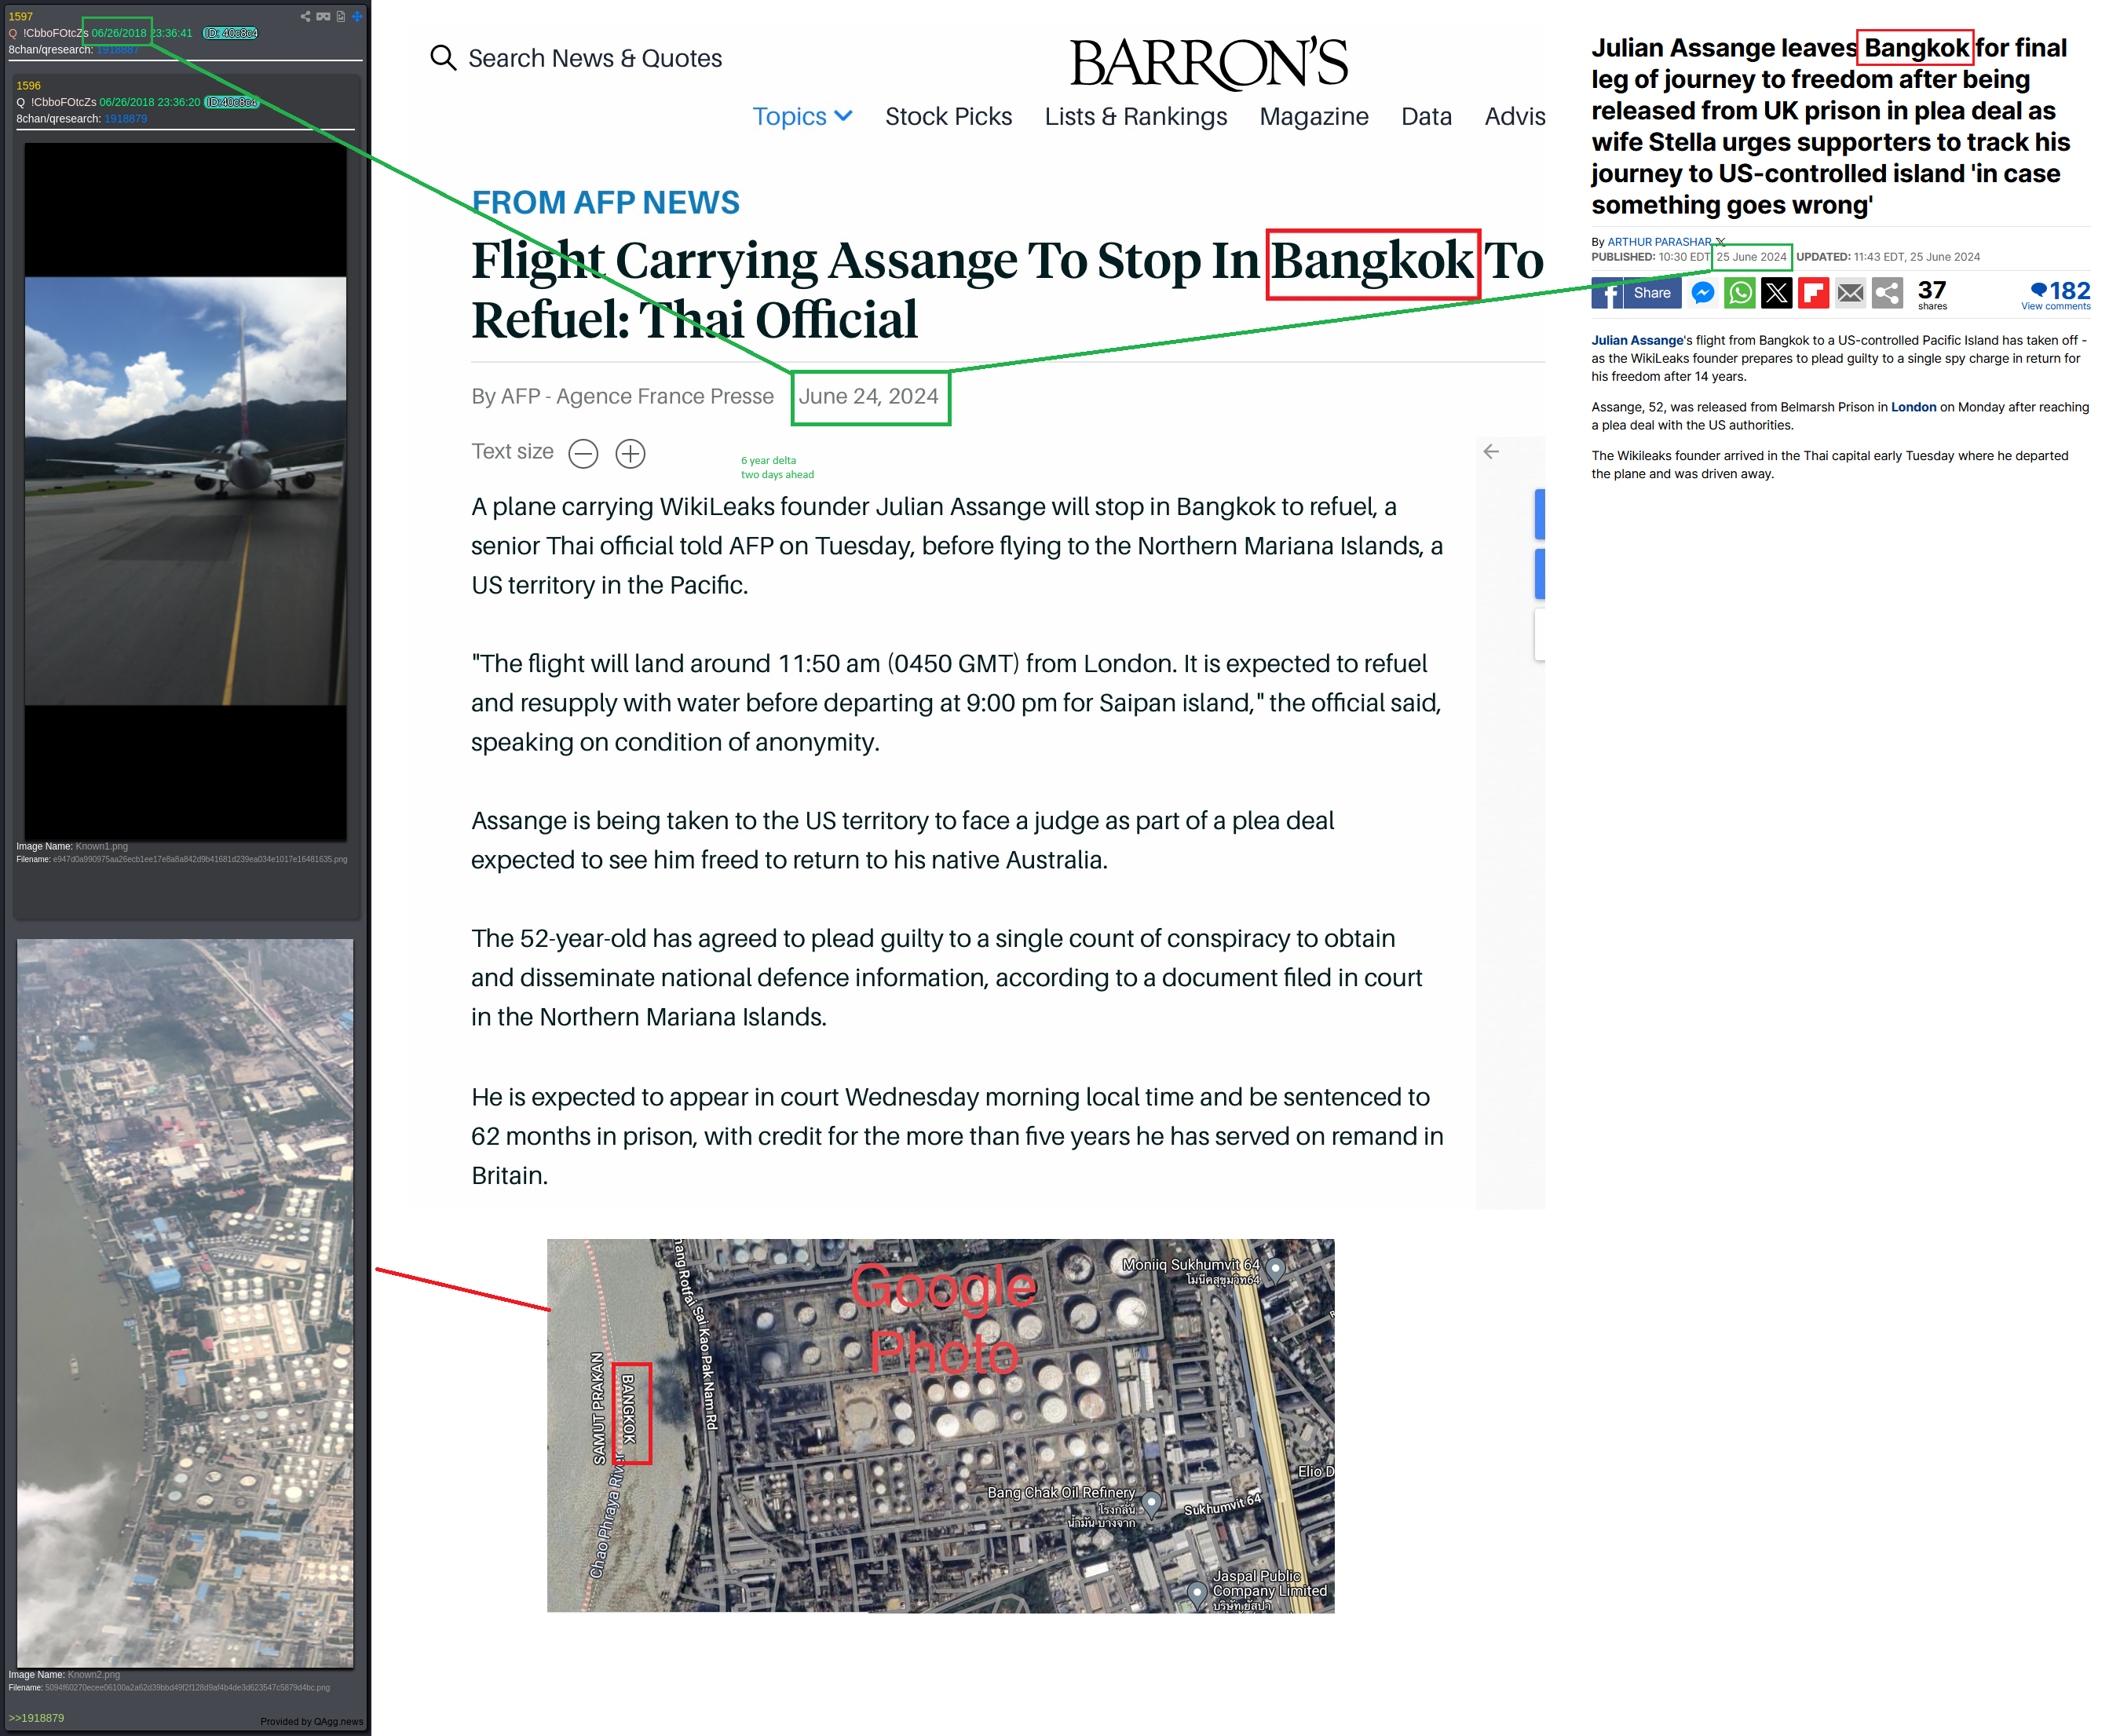Click the Julian Assange link in Daily Mail text

[1637, 340]
